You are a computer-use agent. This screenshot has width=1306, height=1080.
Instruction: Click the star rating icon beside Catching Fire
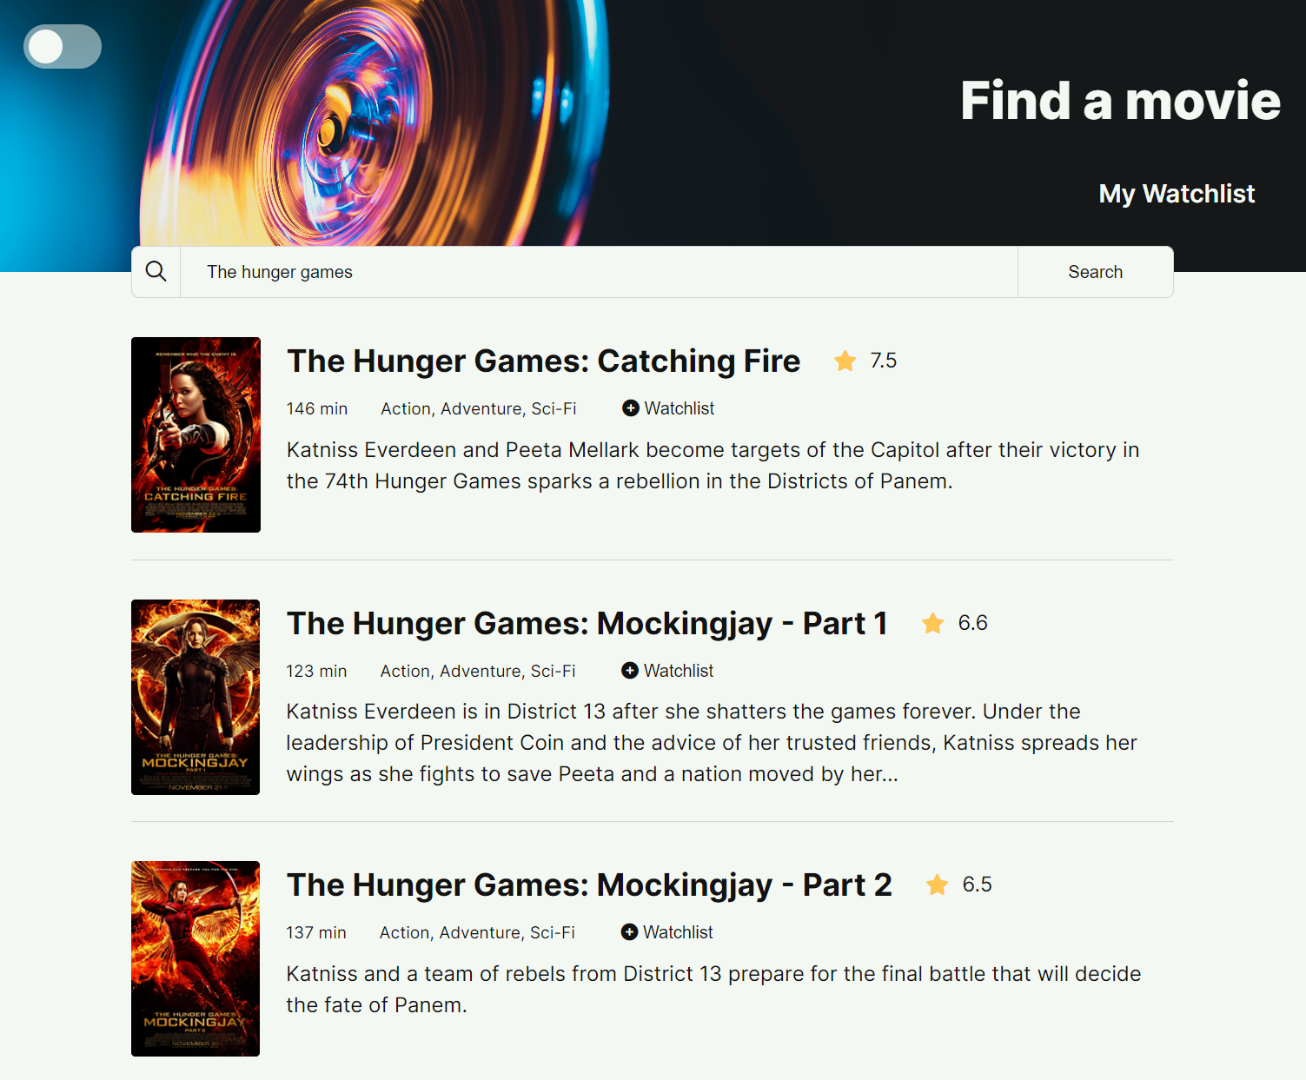(x=844, y=361)
